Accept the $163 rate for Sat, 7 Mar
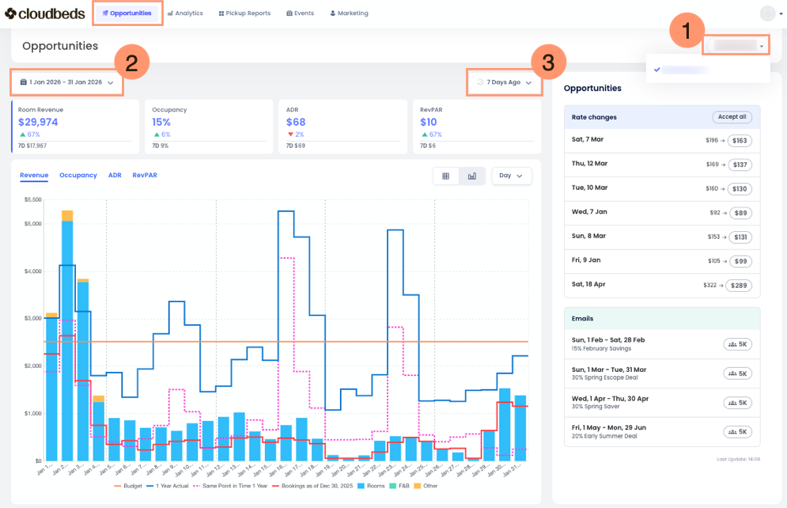Screen dimensions: 787x508 [740, 141]
